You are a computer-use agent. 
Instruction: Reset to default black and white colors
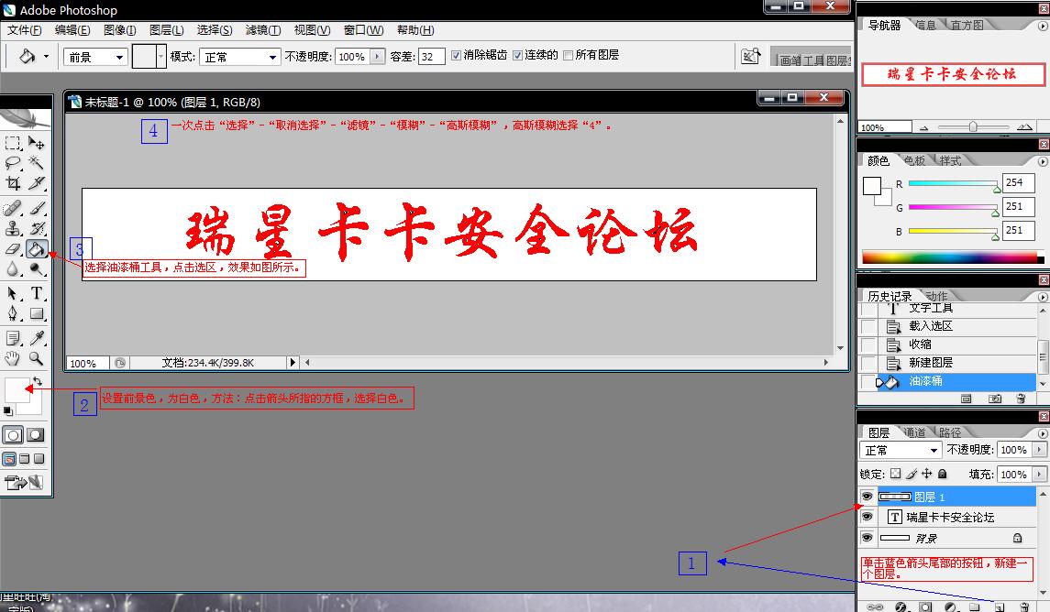(x=8, y=410)
